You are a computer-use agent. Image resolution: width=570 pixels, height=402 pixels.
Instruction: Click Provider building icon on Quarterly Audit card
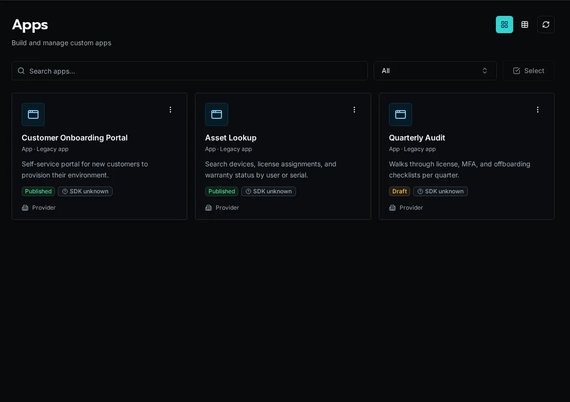[x=392, y=208]
